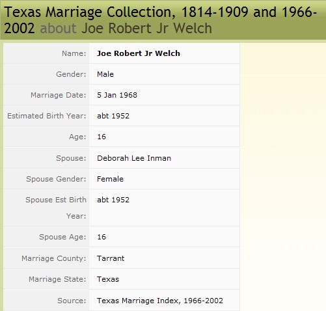Select the "about Joe Robert Jr Welch" heading text
The width and height of the screenshot is (326, 311).
coord(126,28)
